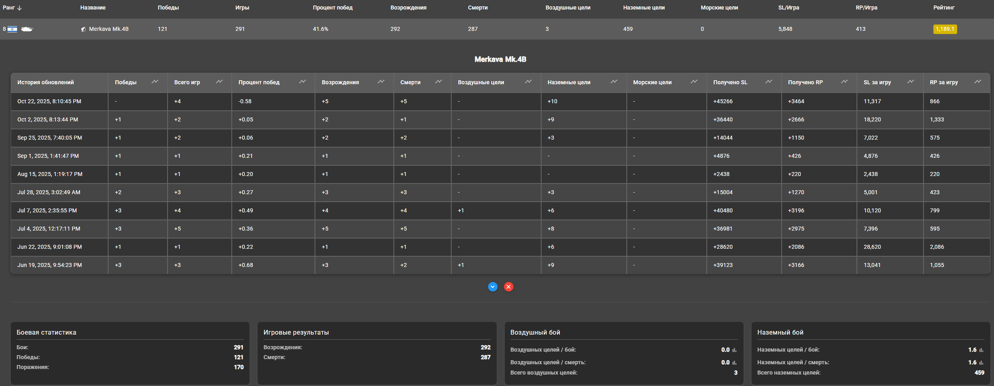994x386 pixels.
Task: Close the history panel with red X button
Action: 509,287
